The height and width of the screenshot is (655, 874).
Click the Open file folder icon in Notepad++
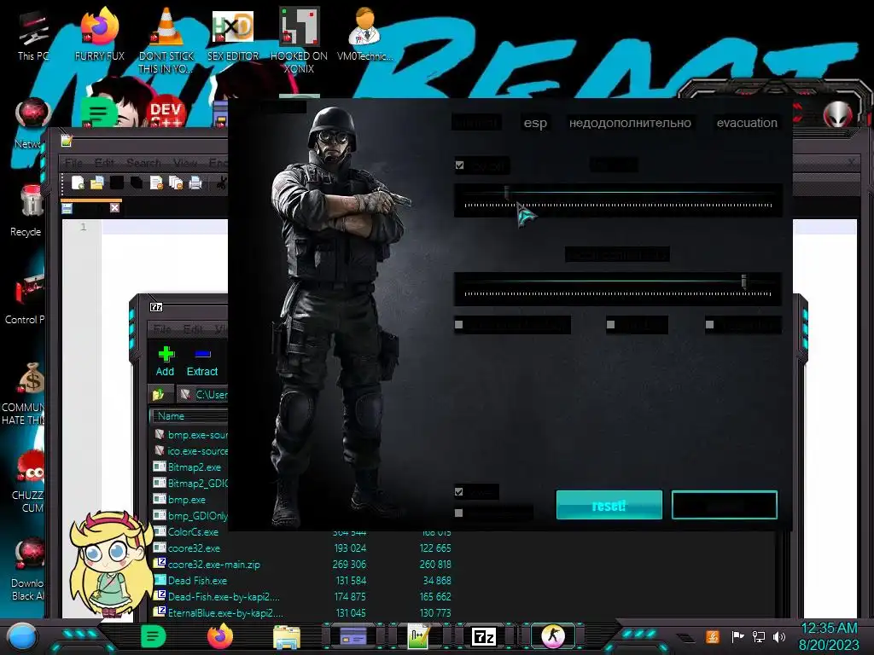point(97,183)
